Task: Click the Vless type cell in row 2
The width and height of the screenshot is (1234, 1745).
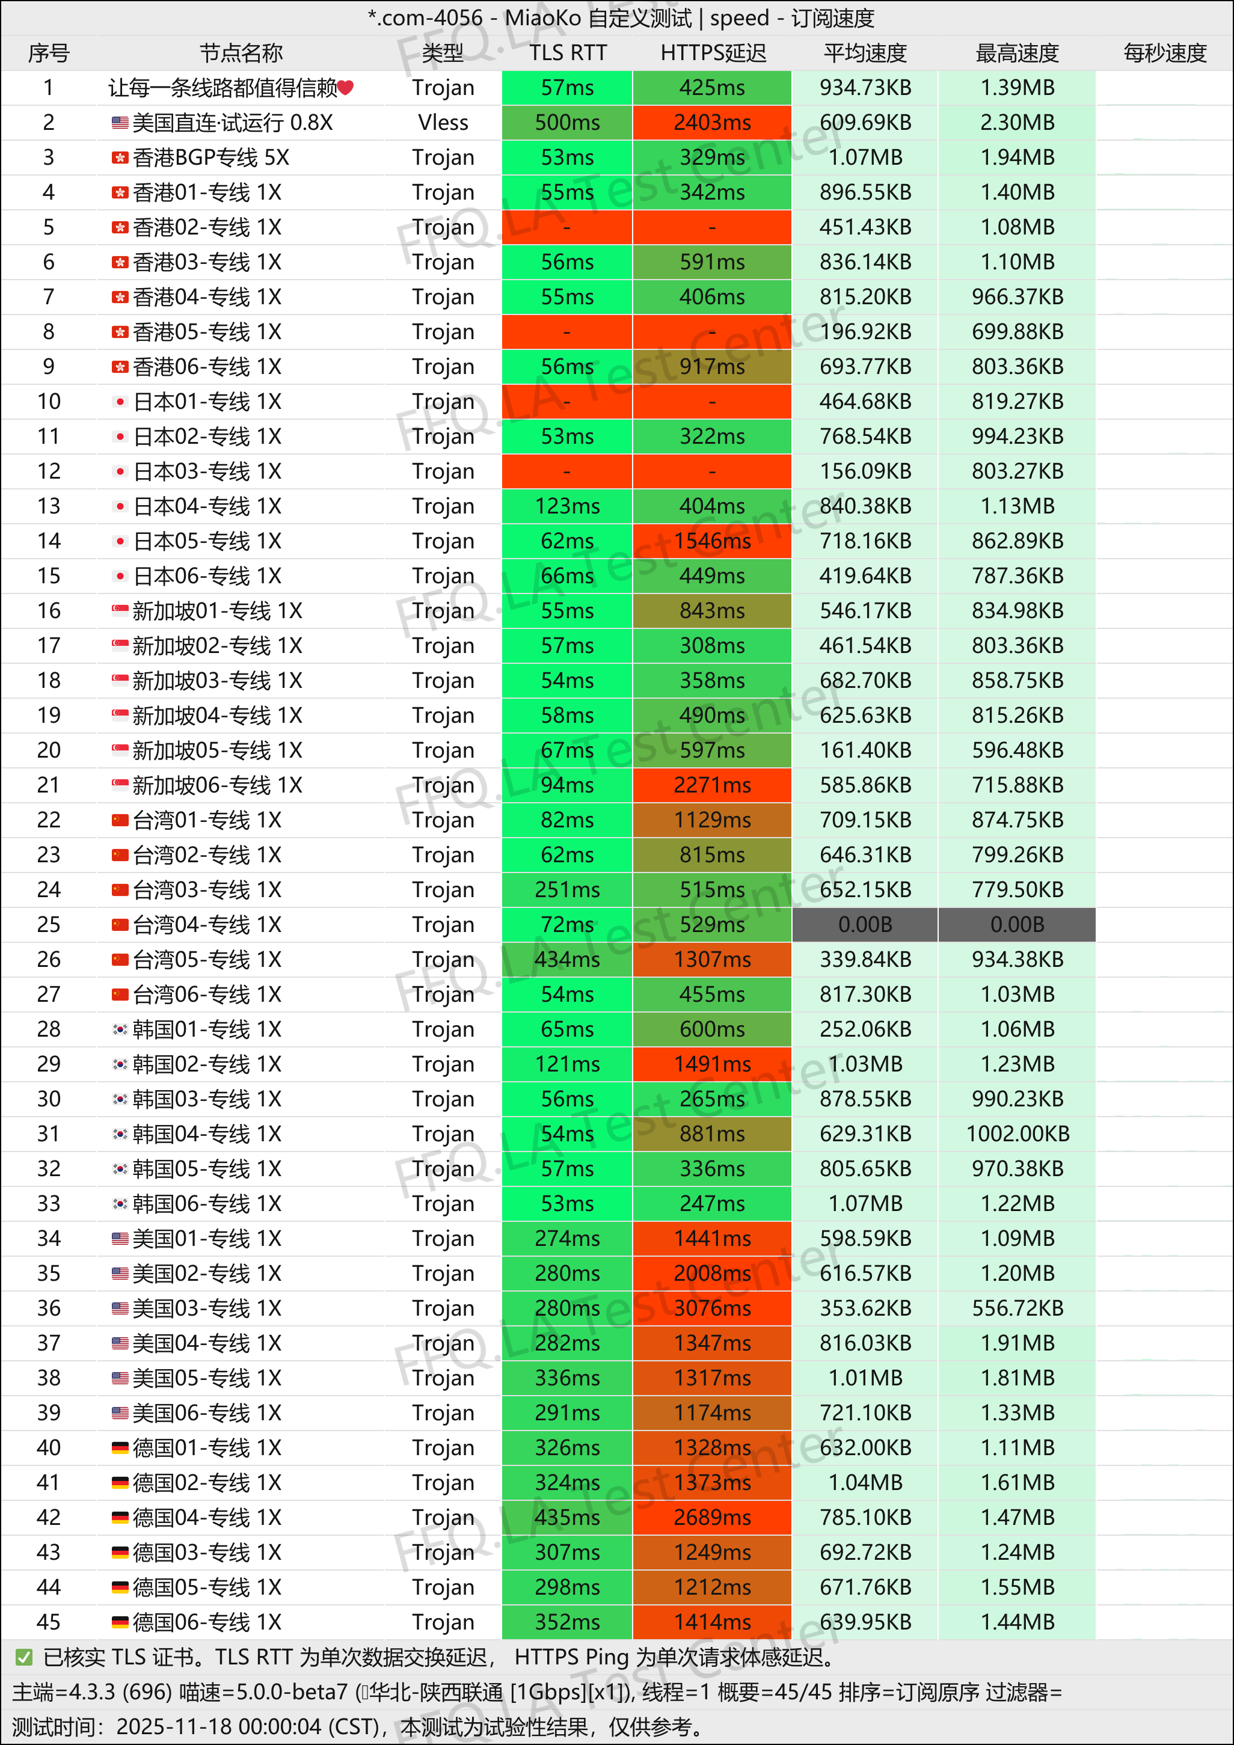Action: (x=443, y=122)
